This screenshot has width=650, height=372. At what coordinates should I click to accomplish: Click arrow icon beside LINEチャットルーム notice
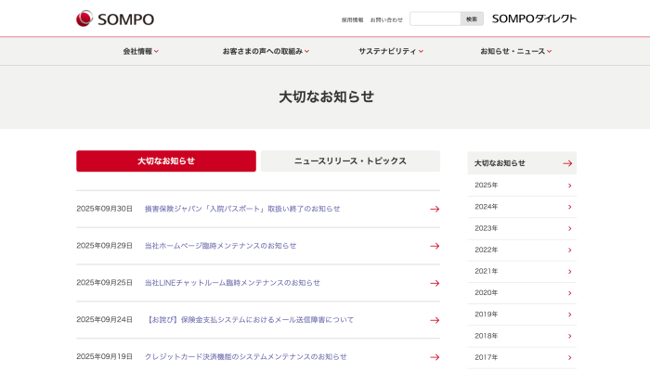[x=434, y=283]
